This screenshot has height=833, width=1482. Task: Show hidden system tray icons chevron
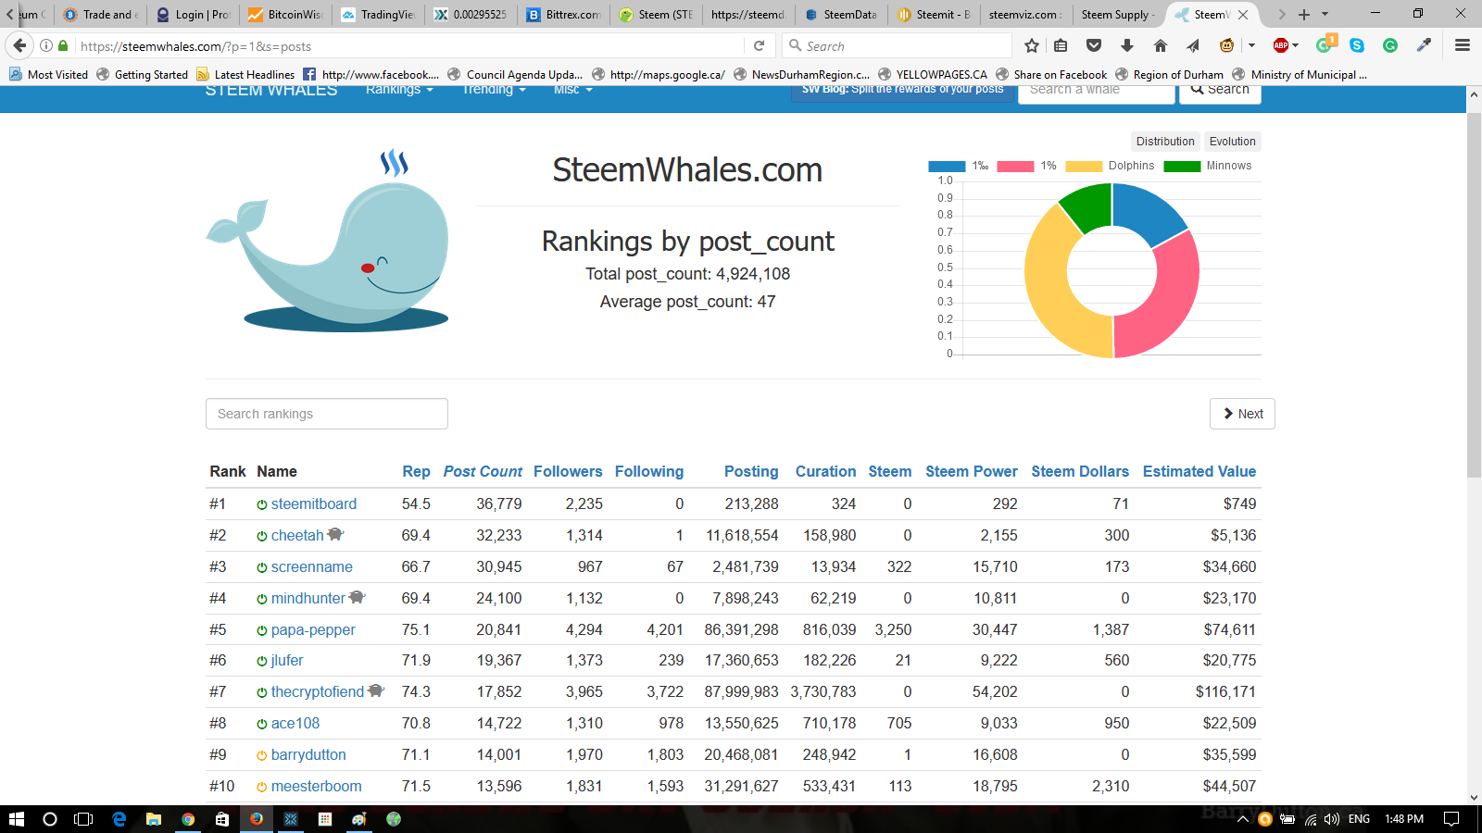[1242, 819]
